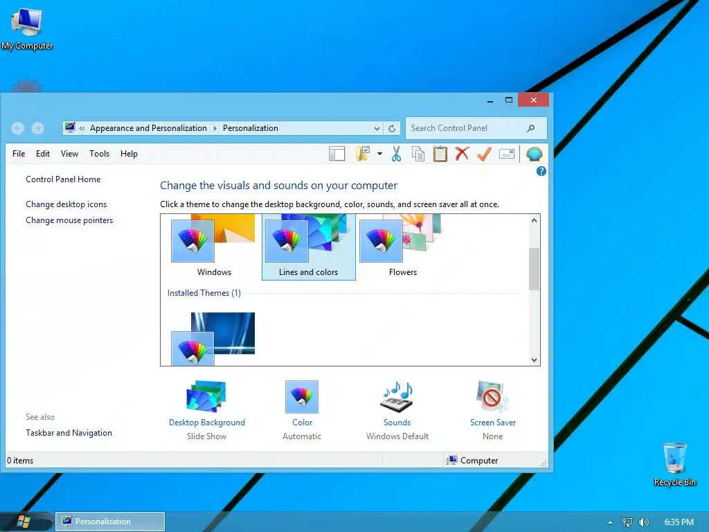The image size is (709, 532).
Task: Click the shell globe toolbar icon
Action: [534, 154]
